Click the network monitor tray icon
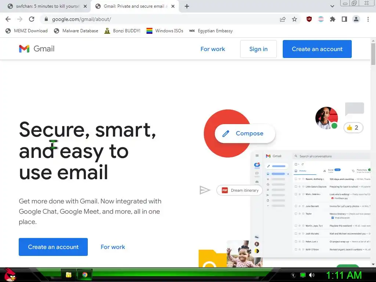 tap(303, 275)
